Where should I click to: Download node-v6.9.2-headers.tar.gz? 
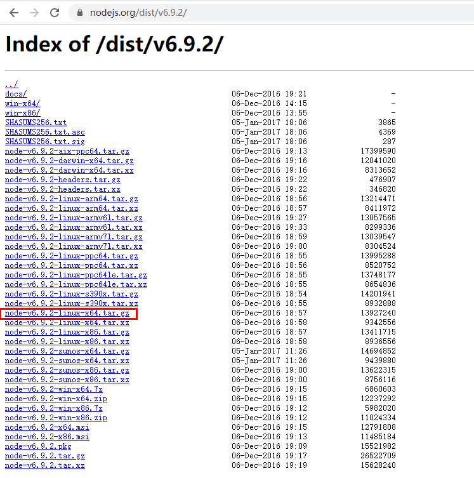point(62,180)
